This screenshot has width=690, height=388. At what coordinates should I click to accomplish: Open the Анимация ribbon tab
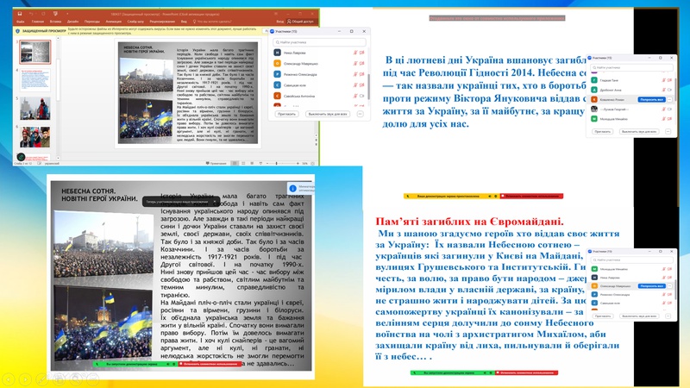(x=113, y=22)
